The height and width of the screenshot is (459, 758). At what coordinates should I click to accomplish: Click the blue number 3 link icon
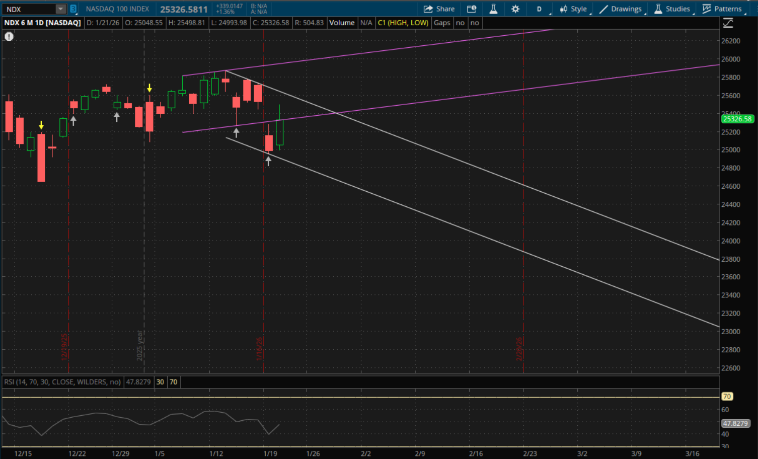[x=73, y=9]
